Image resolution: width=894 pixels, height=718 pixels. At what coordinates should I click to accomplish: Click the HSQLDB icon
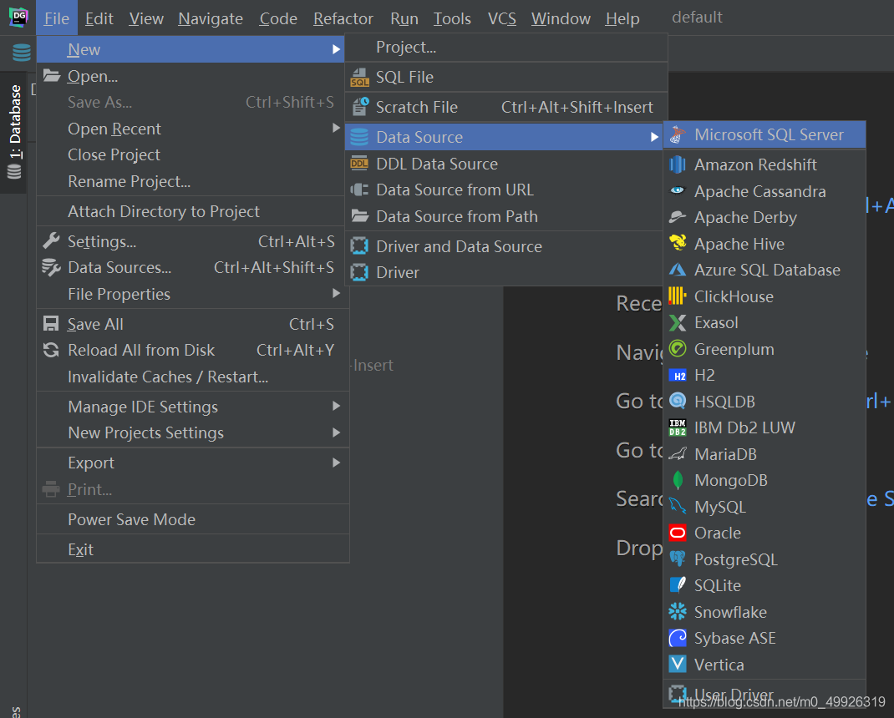[678, 402]
